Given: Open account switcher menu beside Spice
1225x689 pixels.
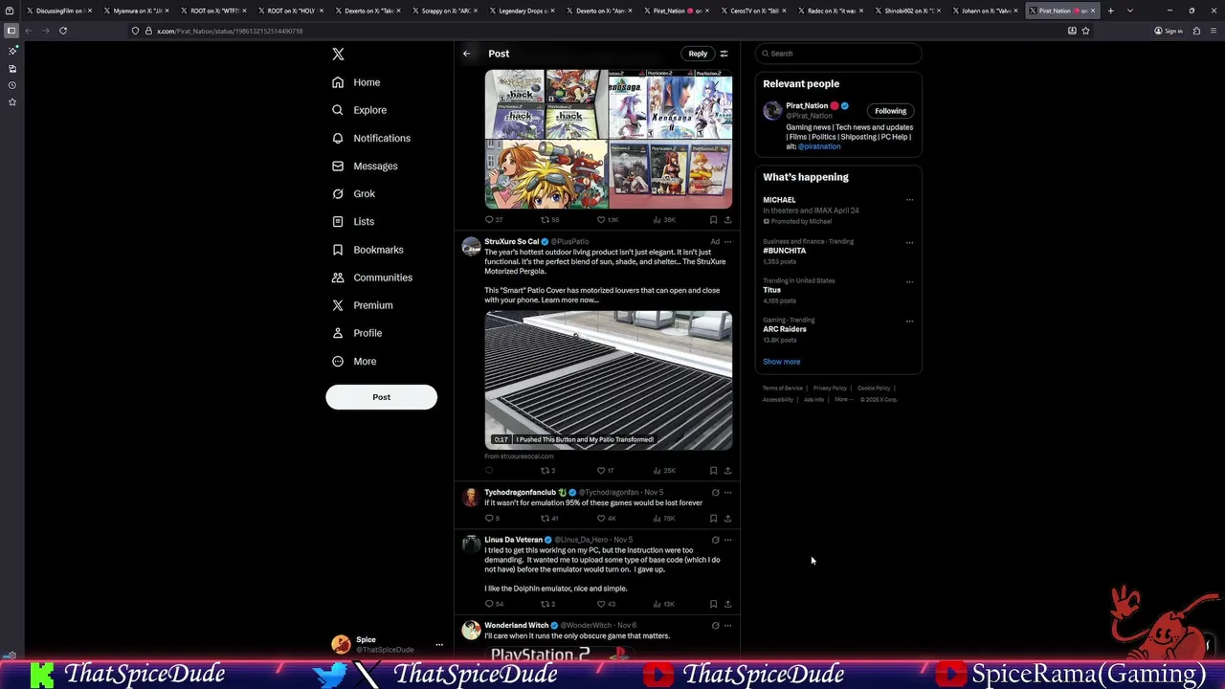Looking at the screenshot, I should pos(439,645).
